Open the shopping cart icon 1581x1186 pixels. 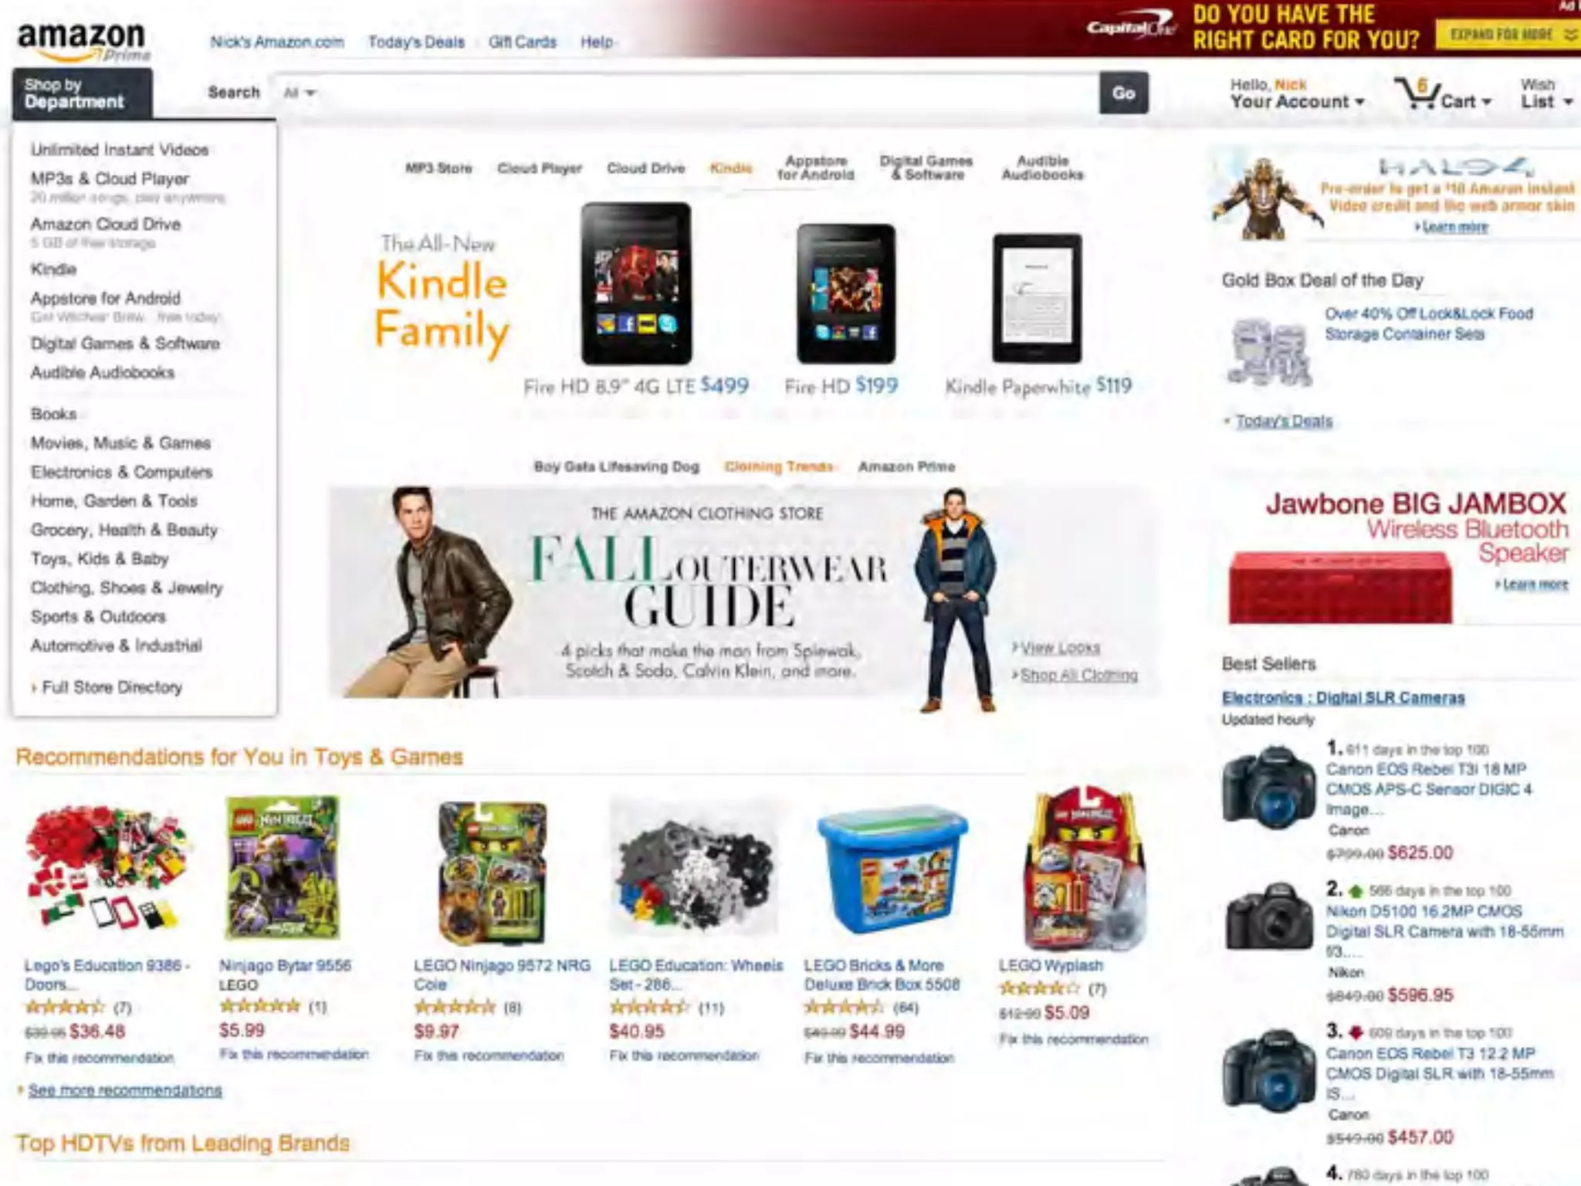pos(1416,93)
